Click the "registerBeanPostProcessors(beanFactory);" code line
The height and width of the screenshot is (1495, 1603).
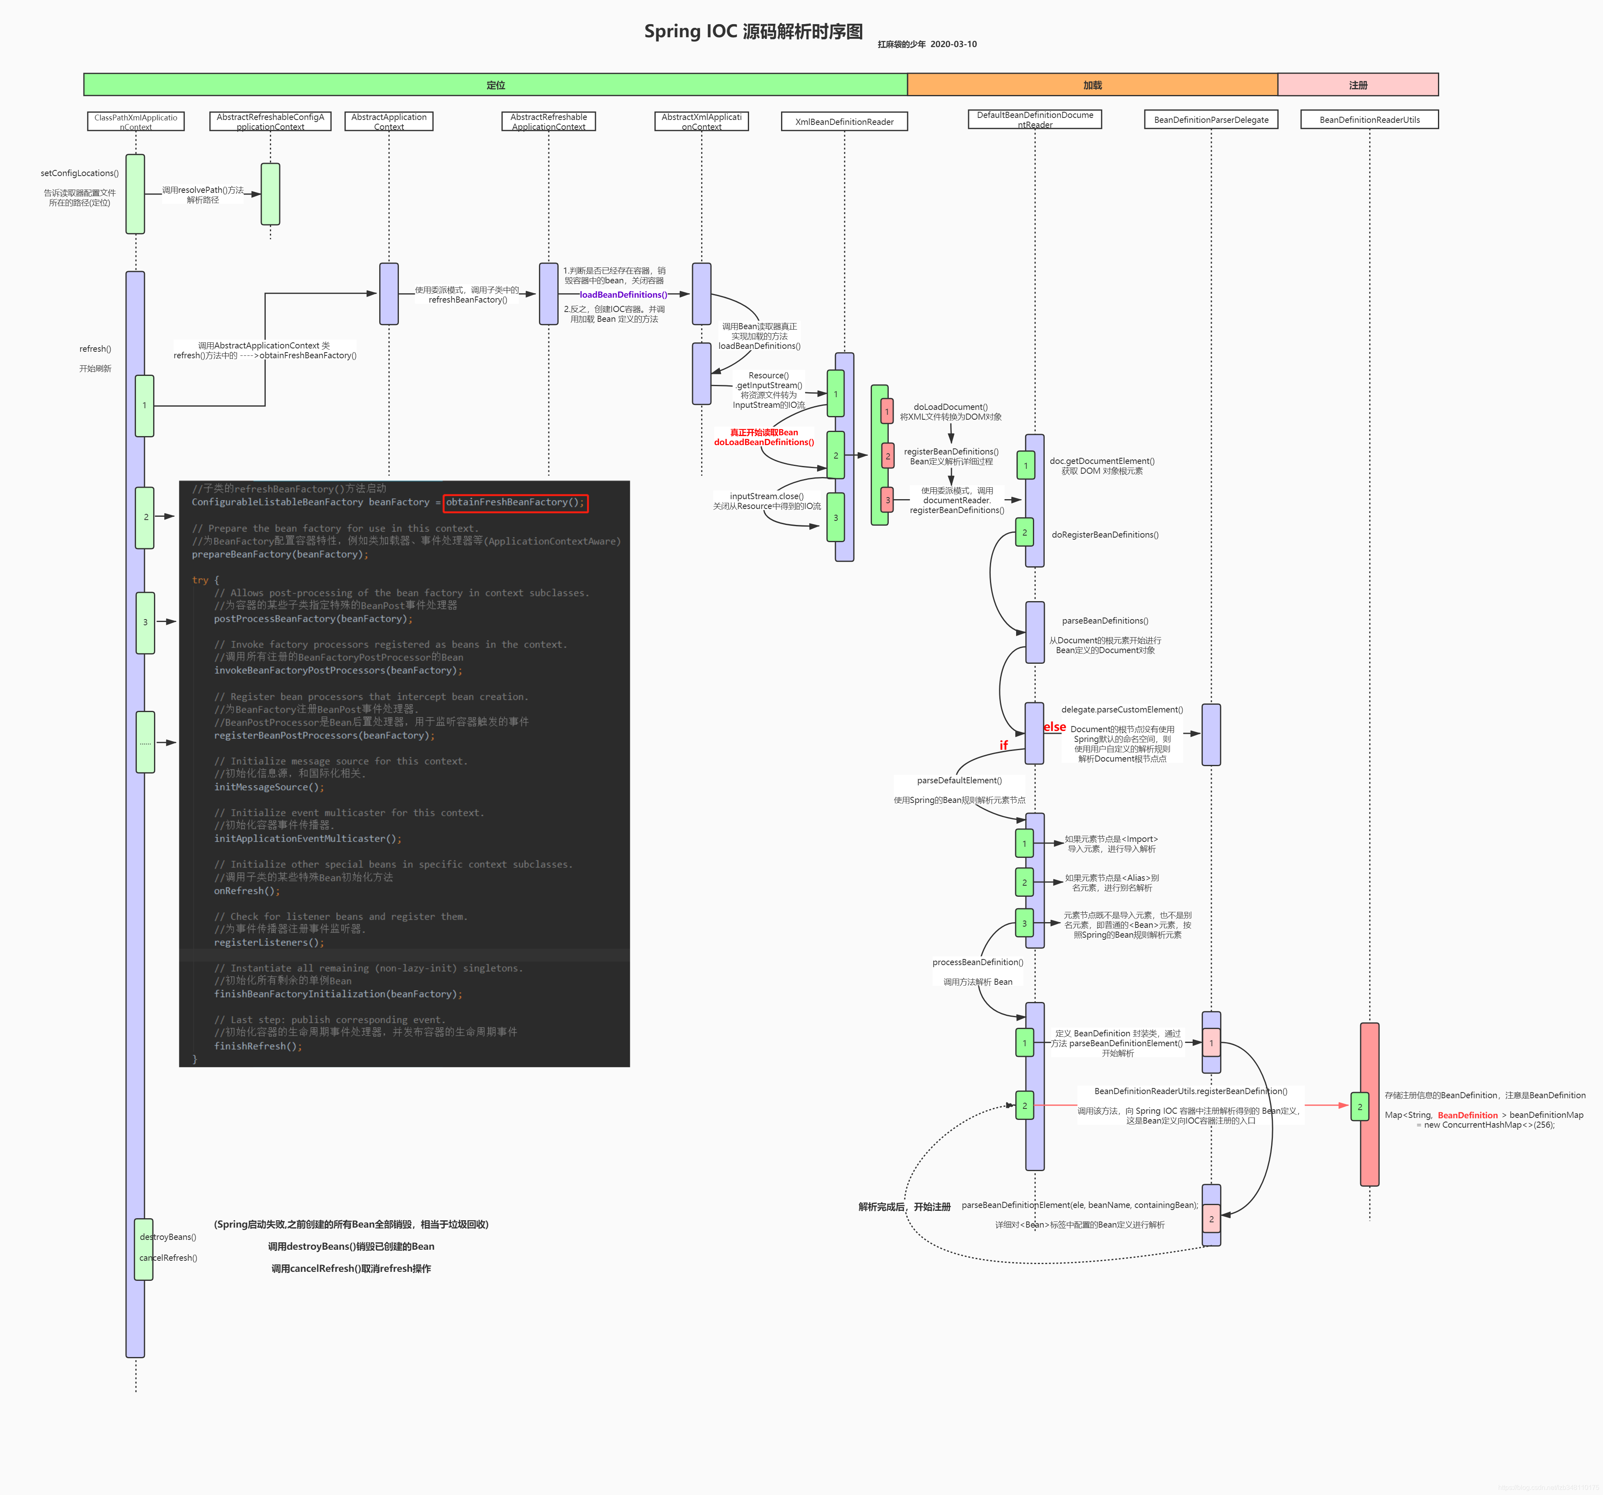pos(324,736)
